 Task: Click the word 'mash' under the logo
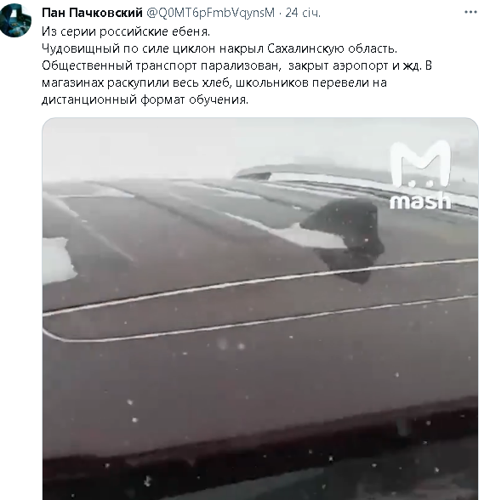pyautogui.click(x=420, y=202)
